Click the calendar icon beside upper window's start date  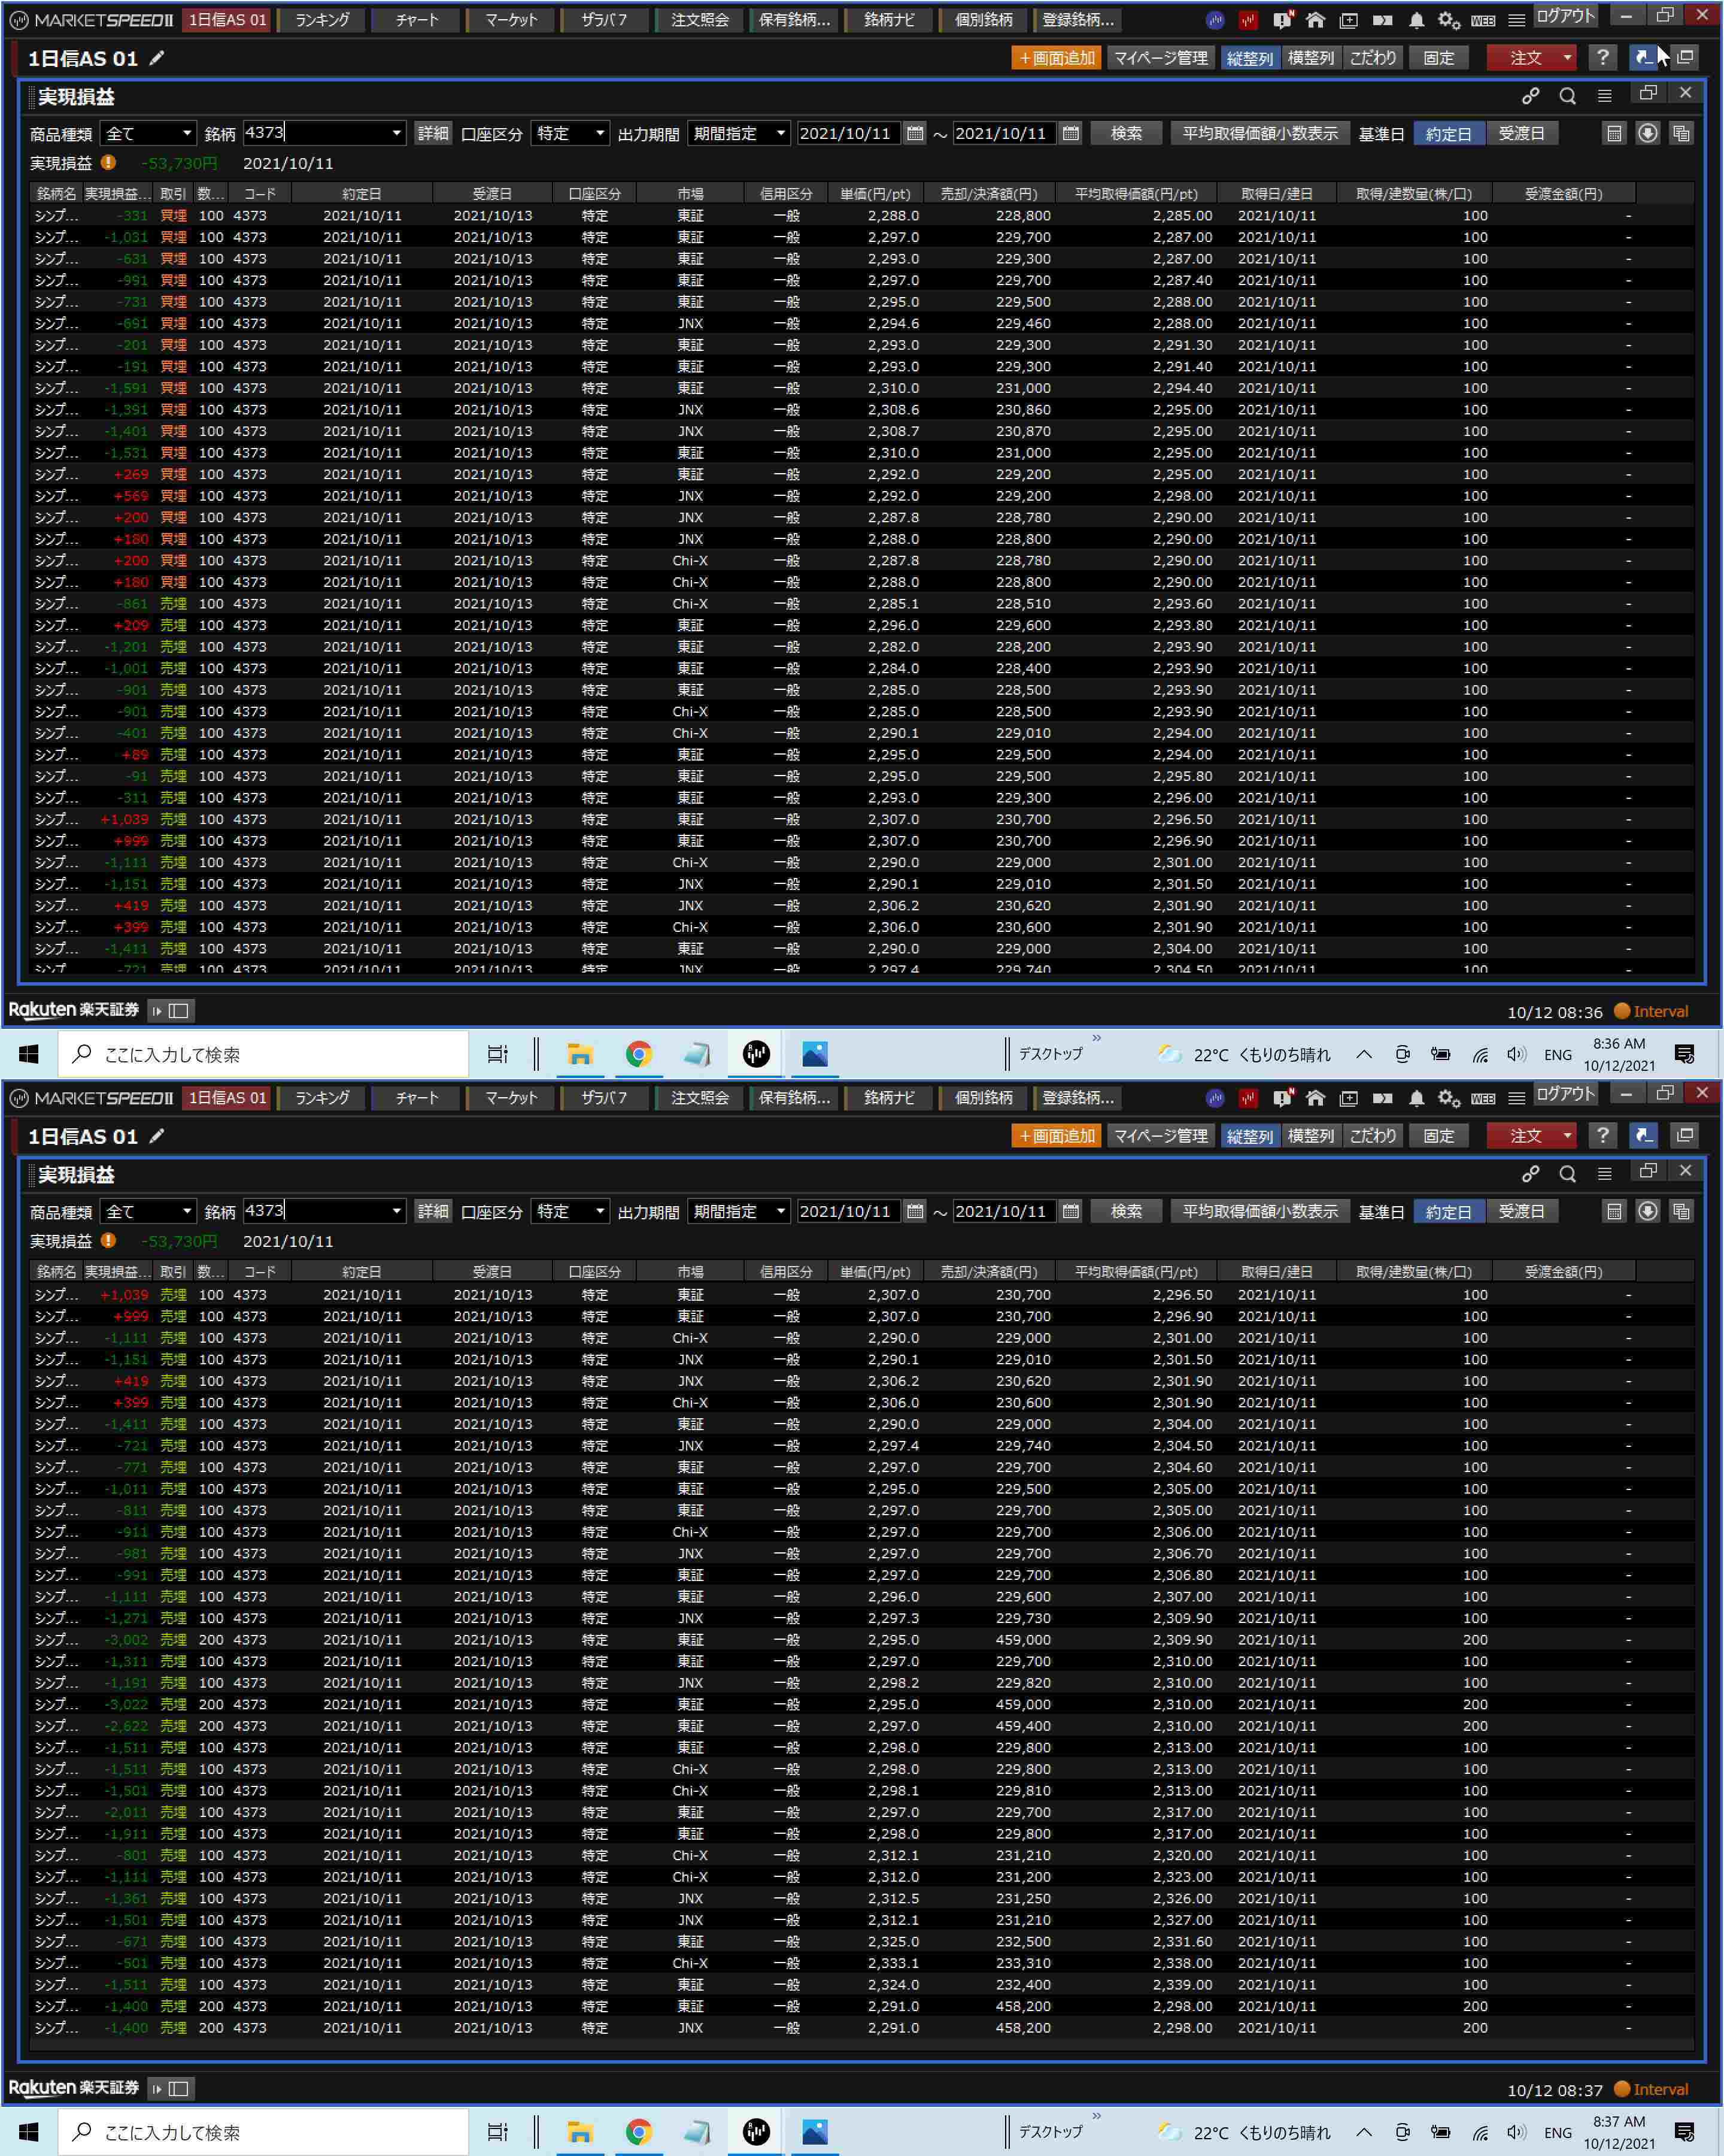[915, 133]
